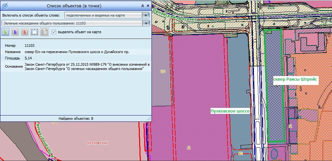The image size is (332, 161).
Task: Click the сквер Раисы Штрейс map label
Action: pyautogui.click(x=295, y=80)
